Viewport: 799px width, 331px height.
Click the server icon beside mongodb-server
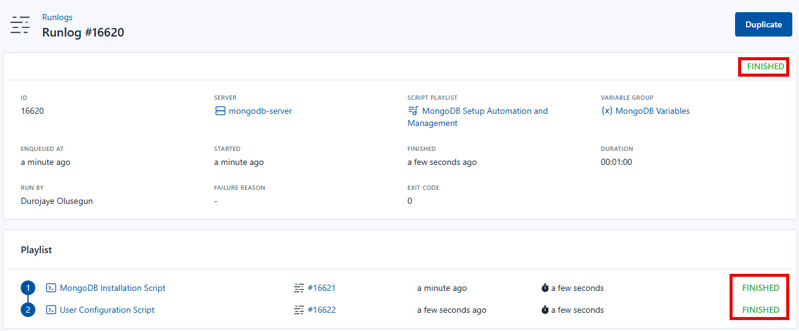coord(220,111)
